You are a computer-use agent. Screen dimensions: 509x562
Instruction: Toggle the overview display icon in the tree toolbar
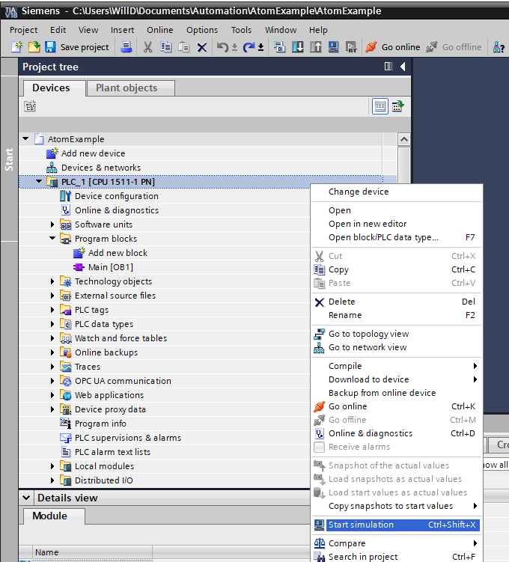coord(380,106)
